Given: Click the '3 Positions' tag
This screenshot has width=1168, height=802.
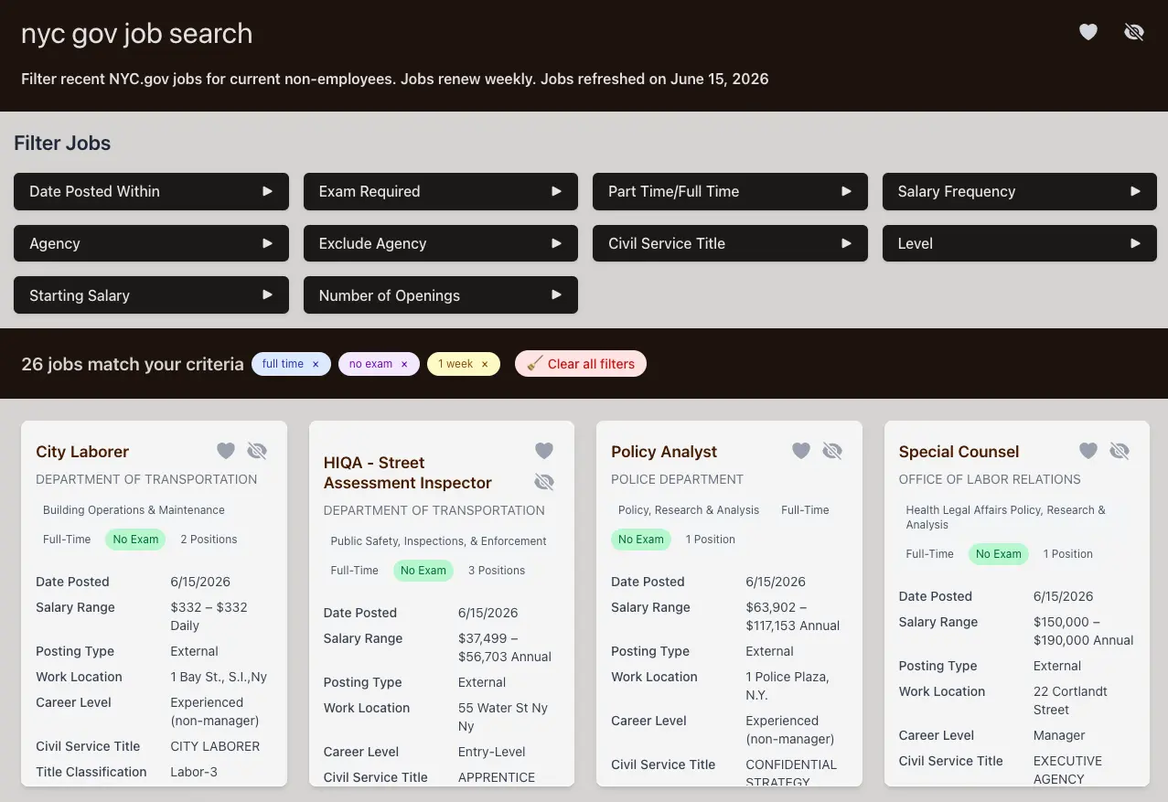Looking at the screenshot, I should point(497,571).
